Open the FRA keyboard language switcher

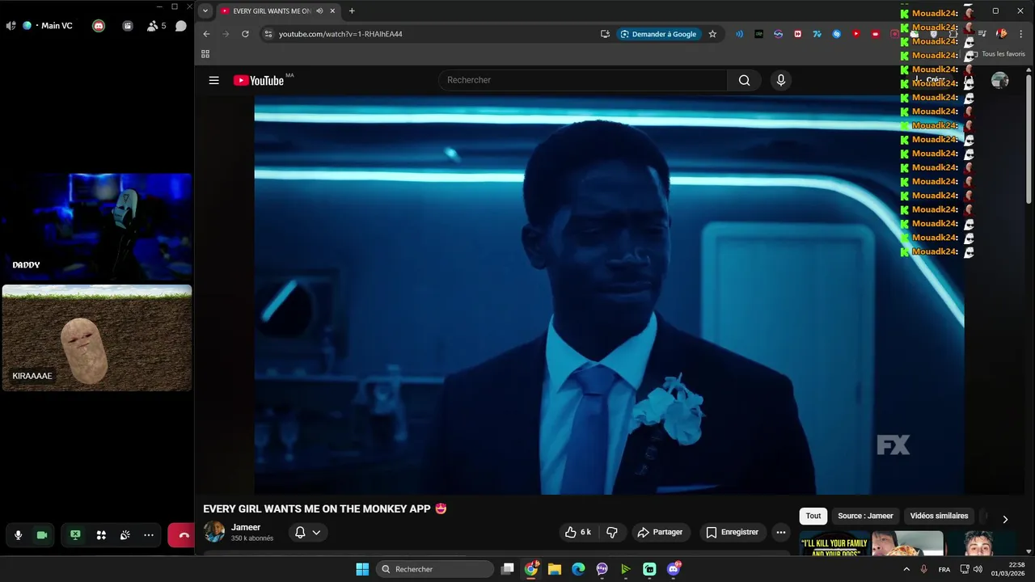click(x=944, y=569)
